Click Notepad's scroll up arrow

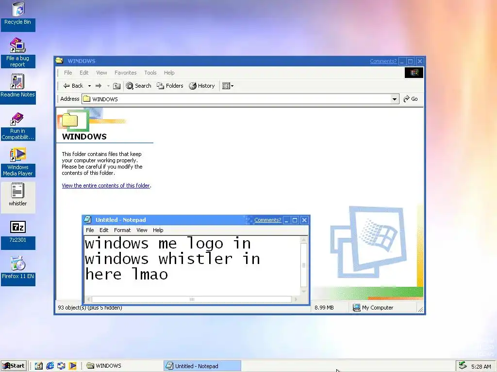[303, 240]
